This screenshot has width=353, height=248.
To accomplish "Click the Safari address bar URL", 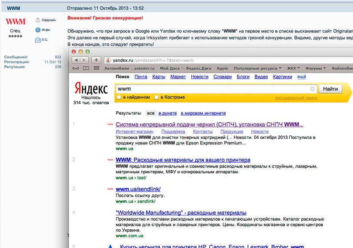I will pos(153,60).
